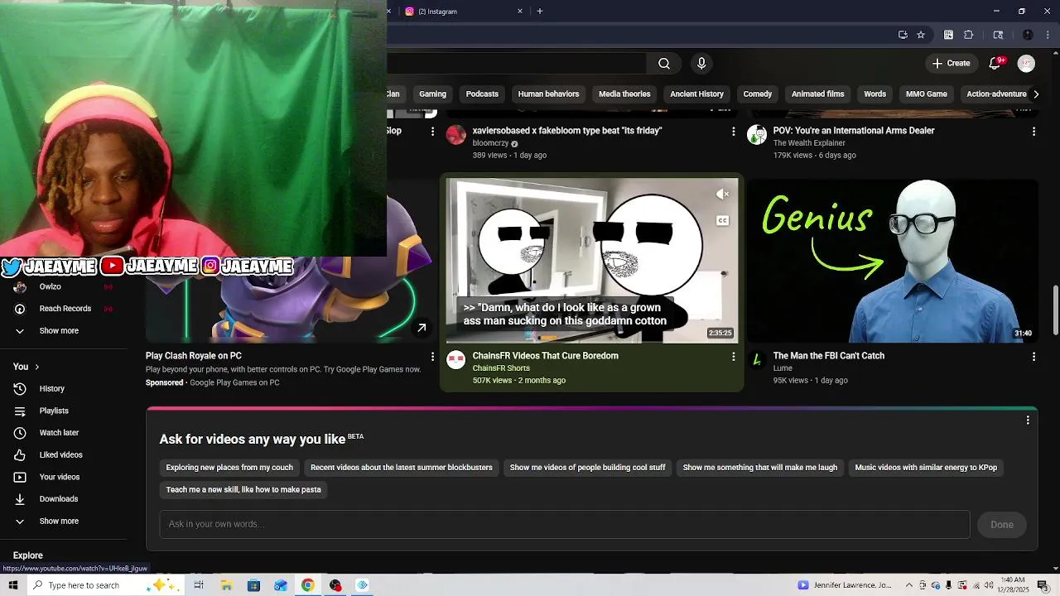Image resolution: width=1060 pixels, height=596 pixels.
Task: Open the Lume channel avatar icon
Action: click(757, 359)
